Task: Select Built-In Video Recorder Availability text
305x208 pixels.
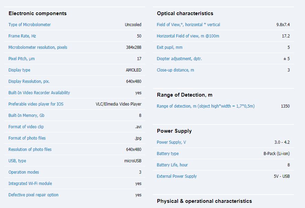Action: [x=39, y=93]
